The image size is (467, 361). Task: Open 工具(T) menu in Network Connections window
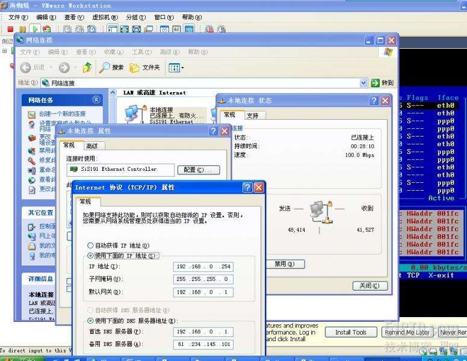(x=142, y=52)
